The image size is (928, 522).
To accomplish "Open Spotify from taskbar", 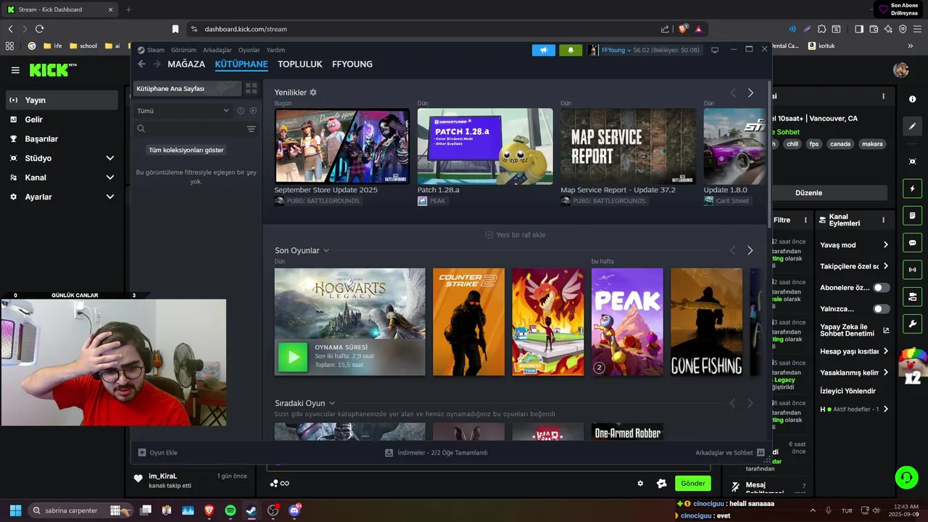I will [230, 510].
